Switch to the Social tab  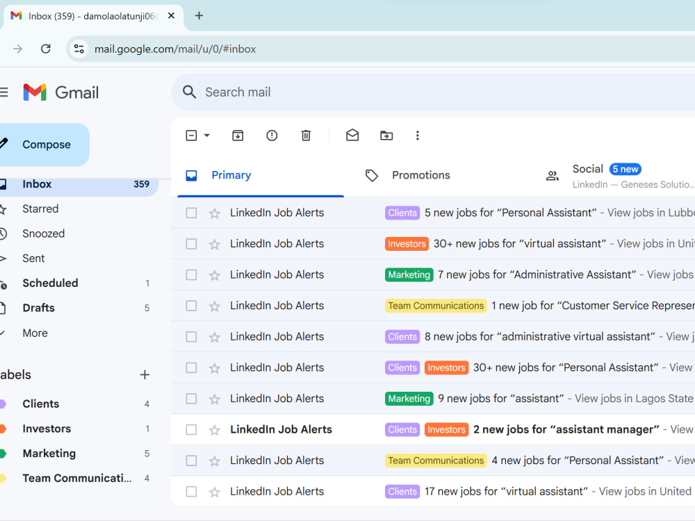coord(616,176)
